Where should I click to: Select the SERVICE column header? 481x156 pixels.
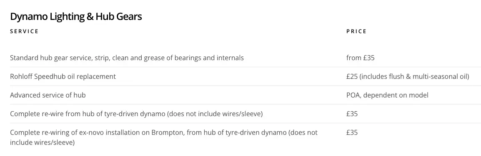click(x=24, y=32)
